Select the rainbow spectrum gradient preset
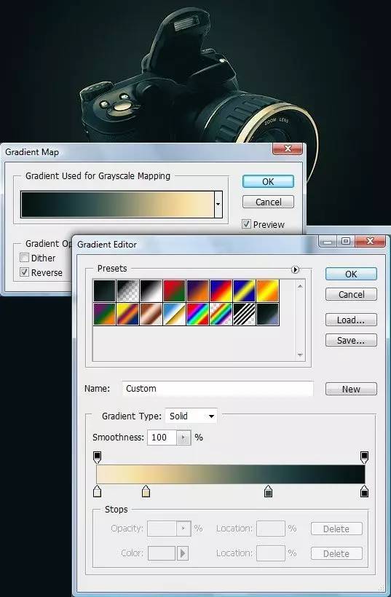Screen dimensions: 391x597 tap(197, 314)
